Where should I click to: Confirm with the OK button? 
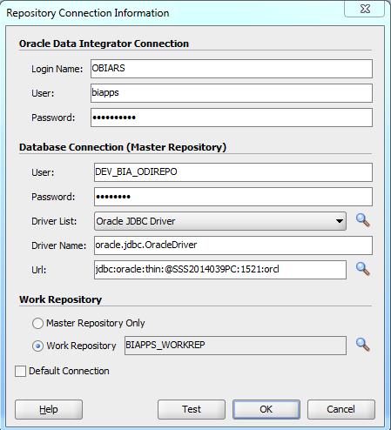point(266,409)
